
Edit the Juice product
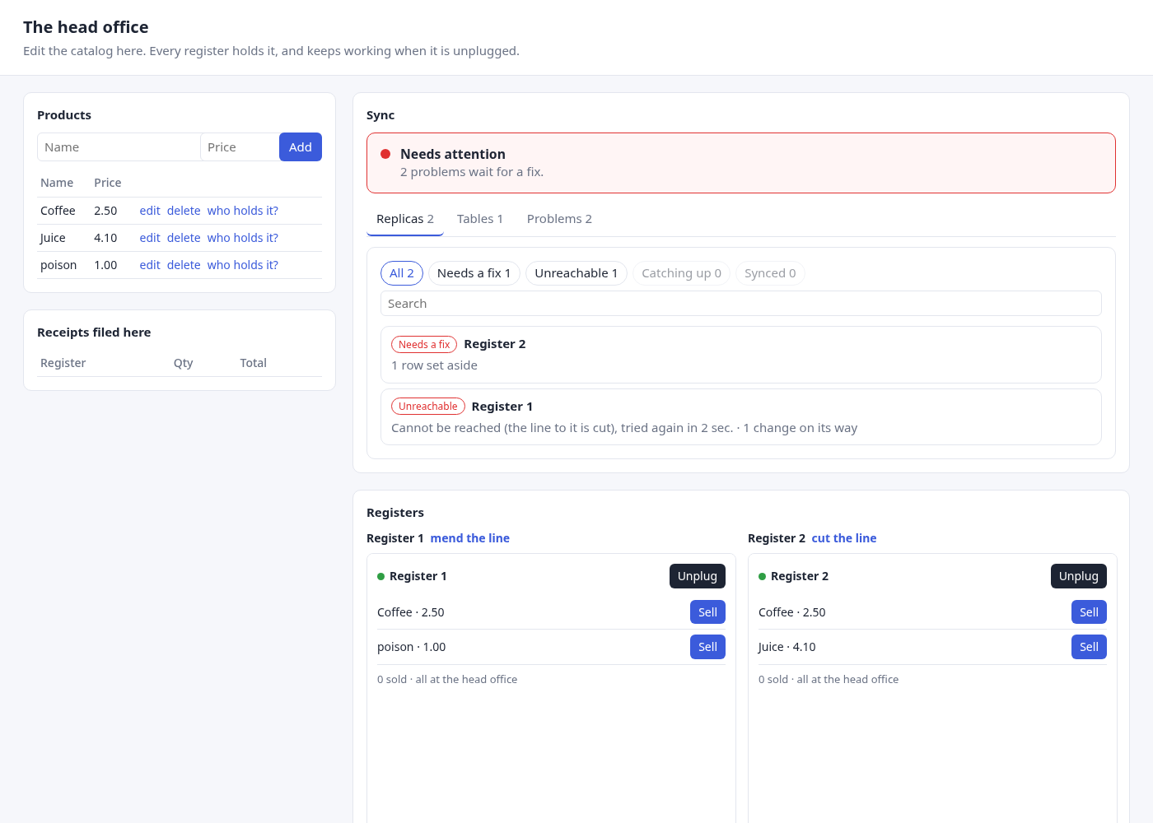pos(150,238)
